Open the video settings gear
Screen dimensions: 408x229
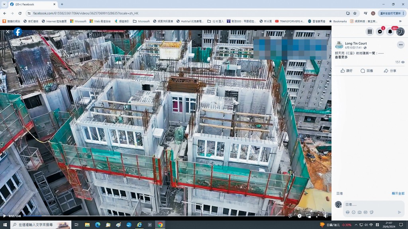pos(300,216)
